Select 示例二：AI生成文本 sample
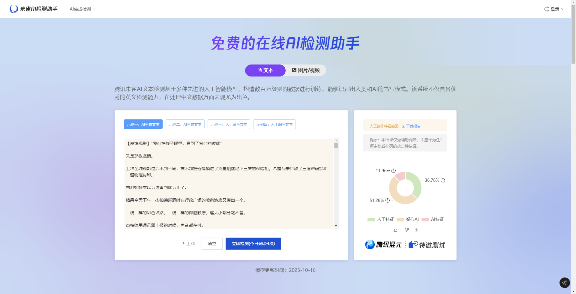Viewport: 576px width, 294px height. tap(185, 124)
